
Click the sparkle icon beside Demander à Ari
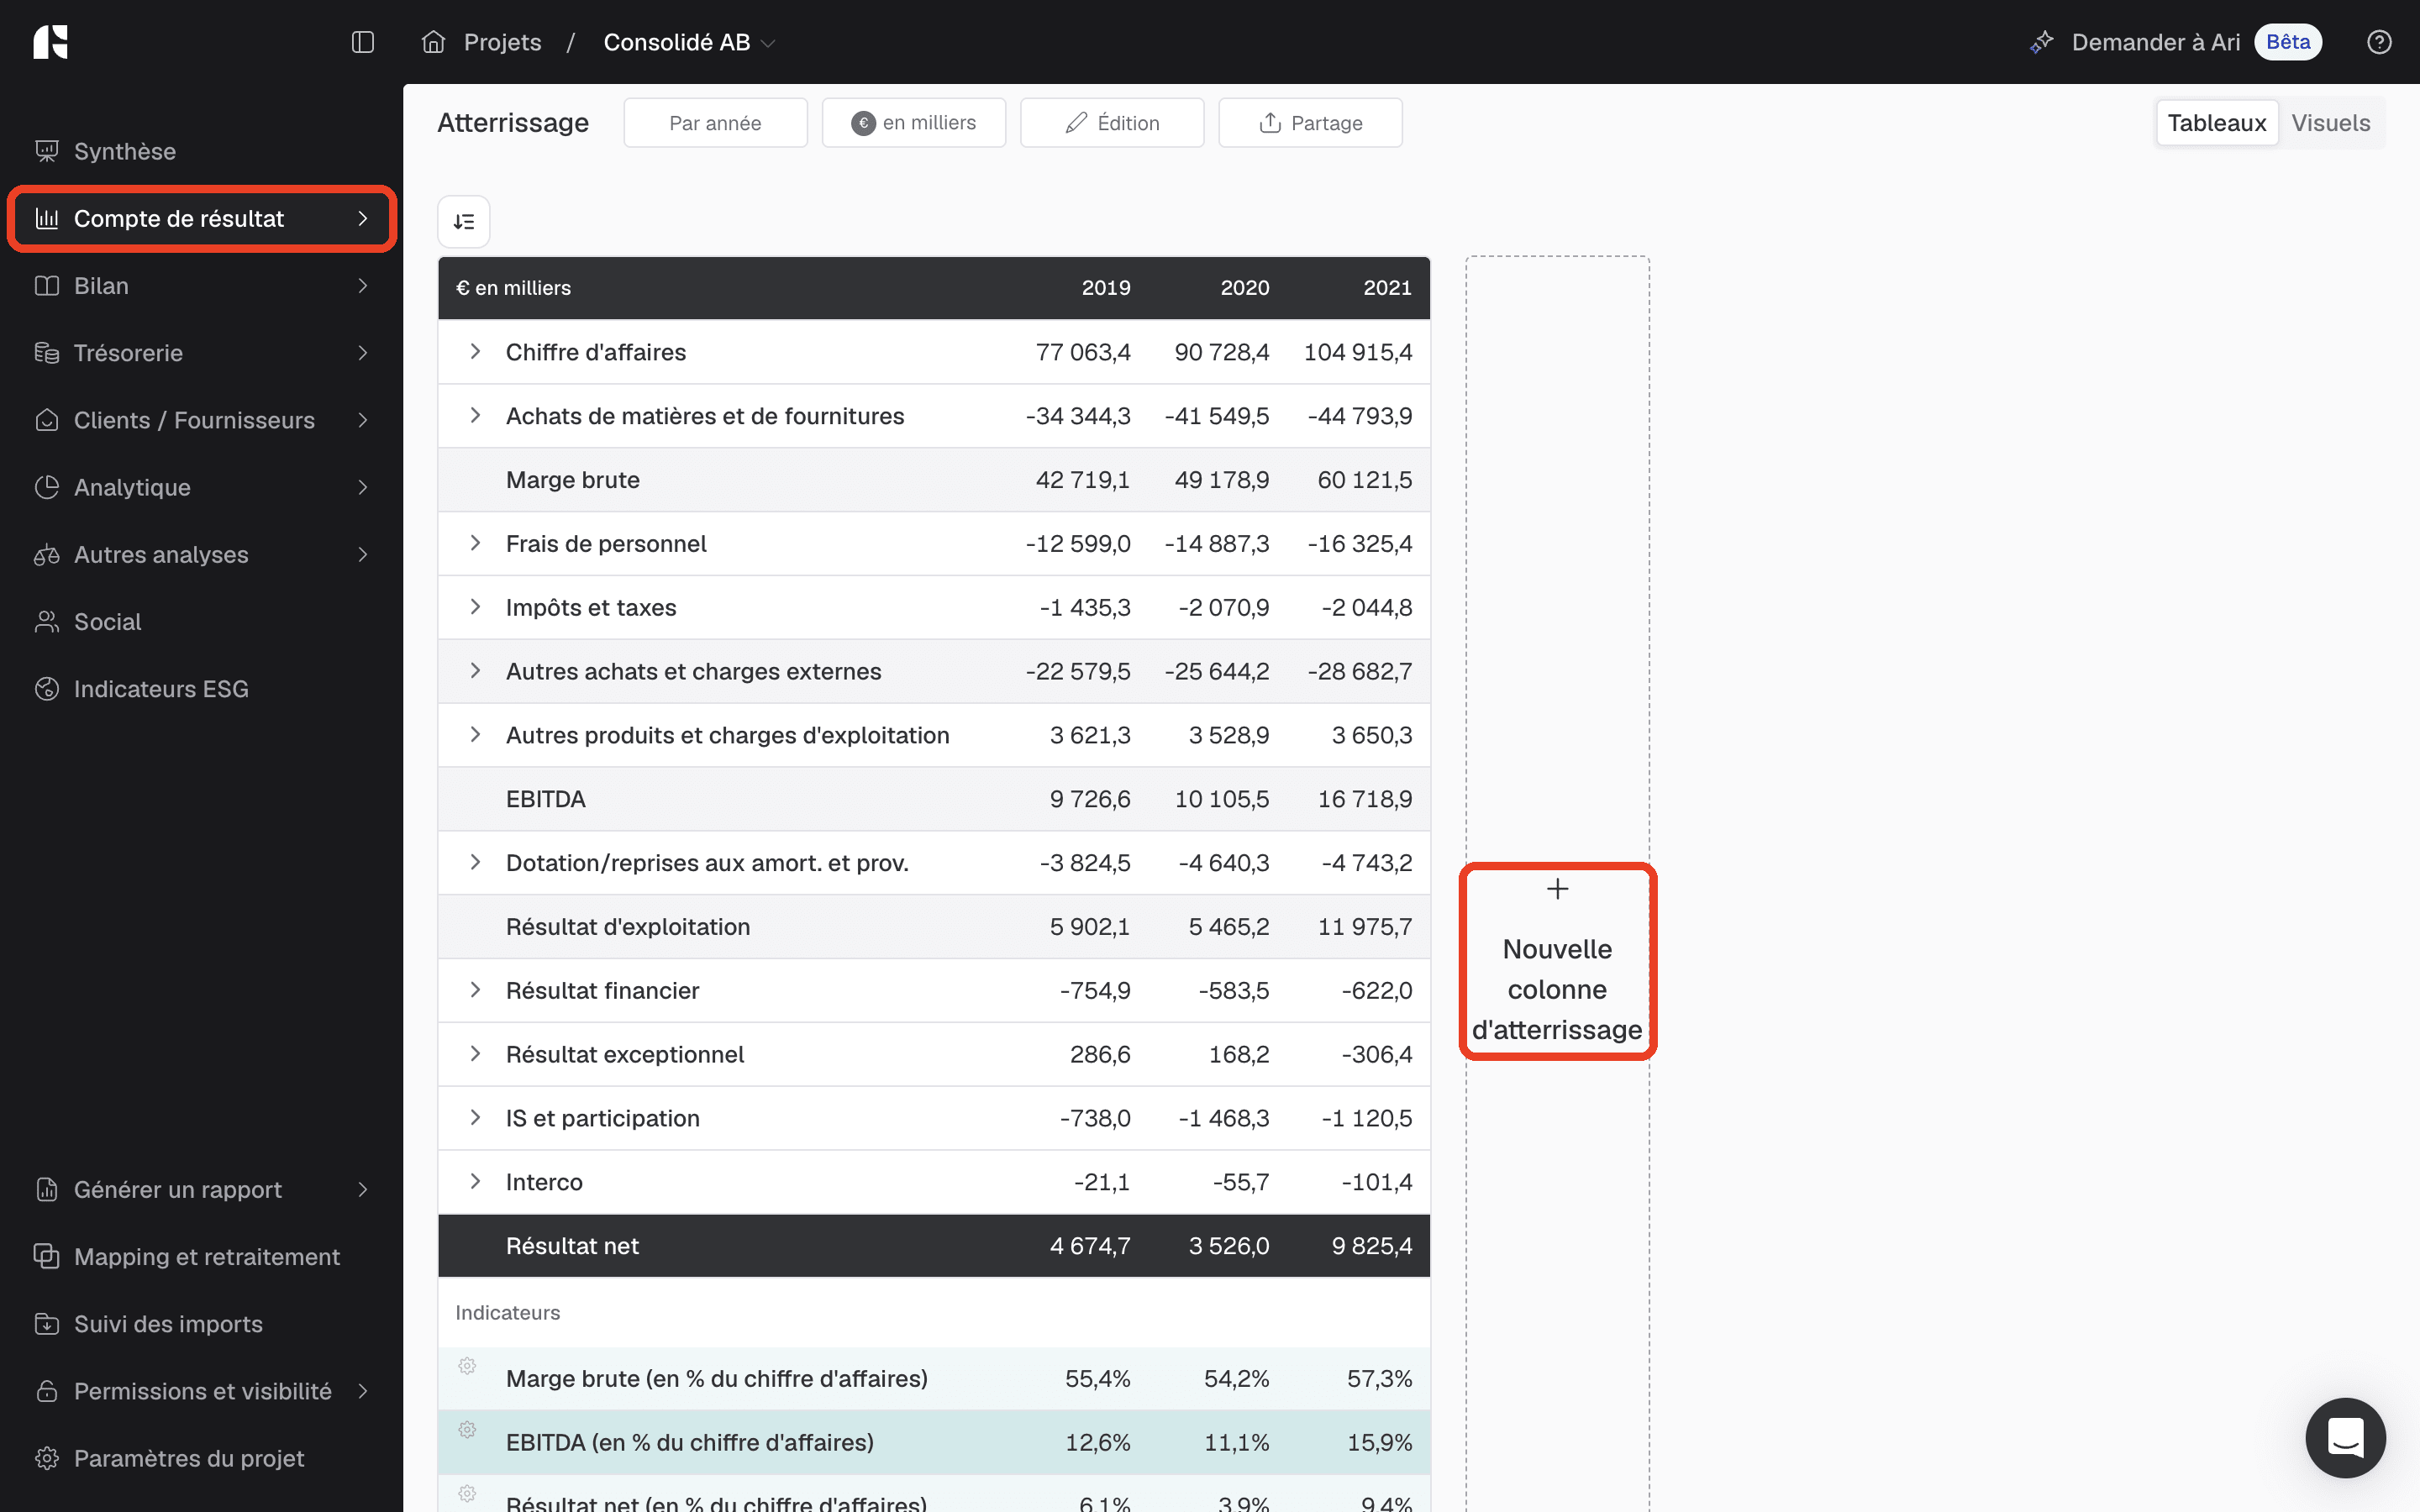click(2041, 42)
